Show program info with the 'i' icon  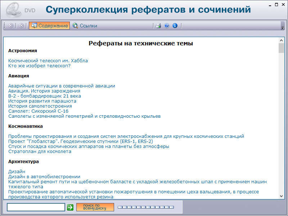[175, 26]
